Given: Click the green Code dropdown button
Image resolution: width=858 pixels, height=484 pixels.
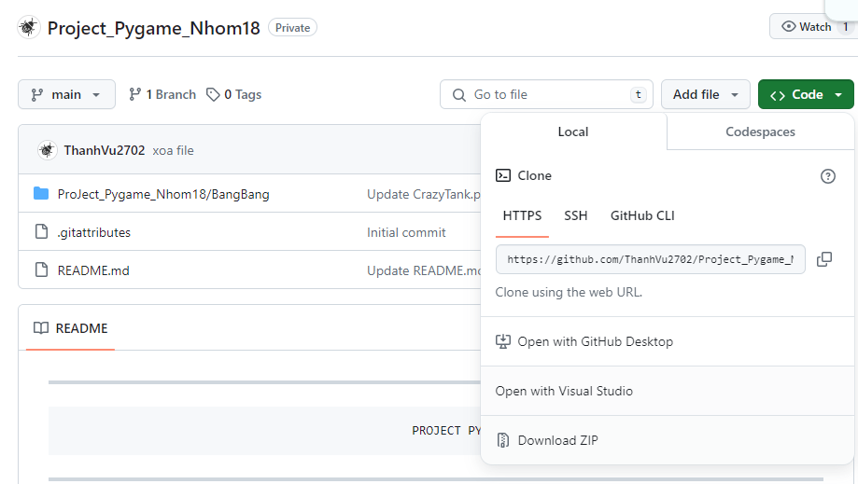Looking at the screenshot, I should [x=806, y=94].
